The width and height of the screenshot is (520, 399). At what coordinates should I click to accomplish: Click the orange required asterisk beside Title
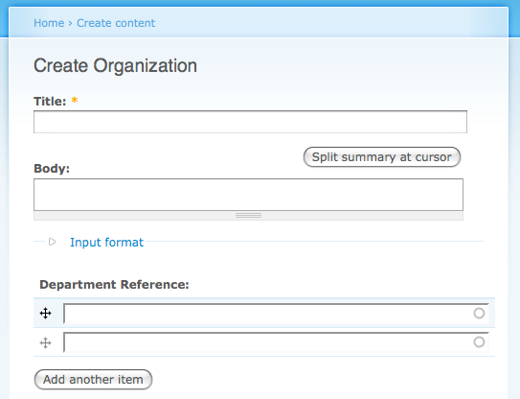[x=75, y=100]
